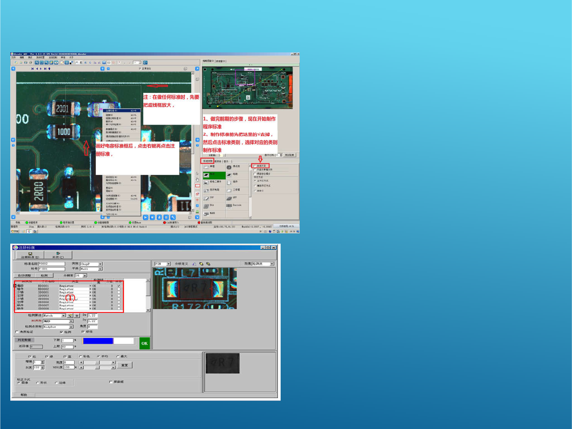Expand the Match 检测算法 dropdown
The height and width of the screenshot is (429, 572).
click(64, 315)
